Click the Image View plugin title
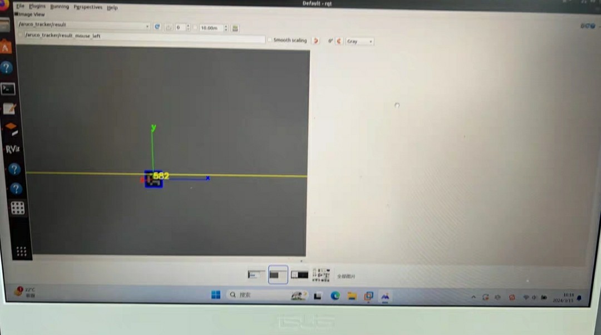This screenshot has width=601, height=335. [31, 14]
